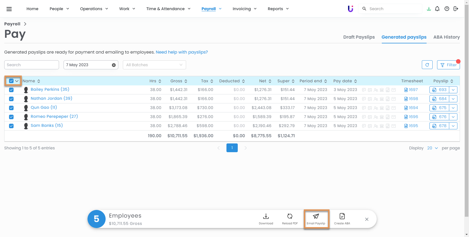The width and height of the screenshot is (469, 237).
Task: Open the All Batches dropdown
Action: pyautogui.click(x=154, y=65)
